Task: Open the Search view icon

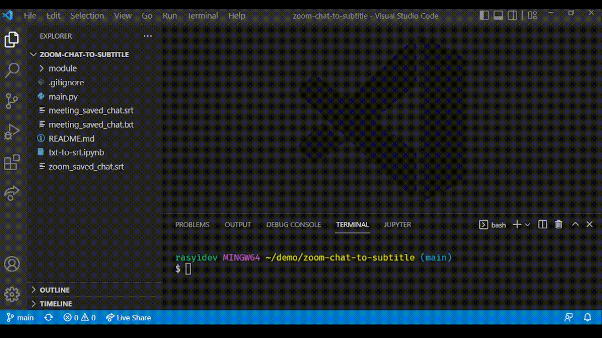Action: point(12,70)
